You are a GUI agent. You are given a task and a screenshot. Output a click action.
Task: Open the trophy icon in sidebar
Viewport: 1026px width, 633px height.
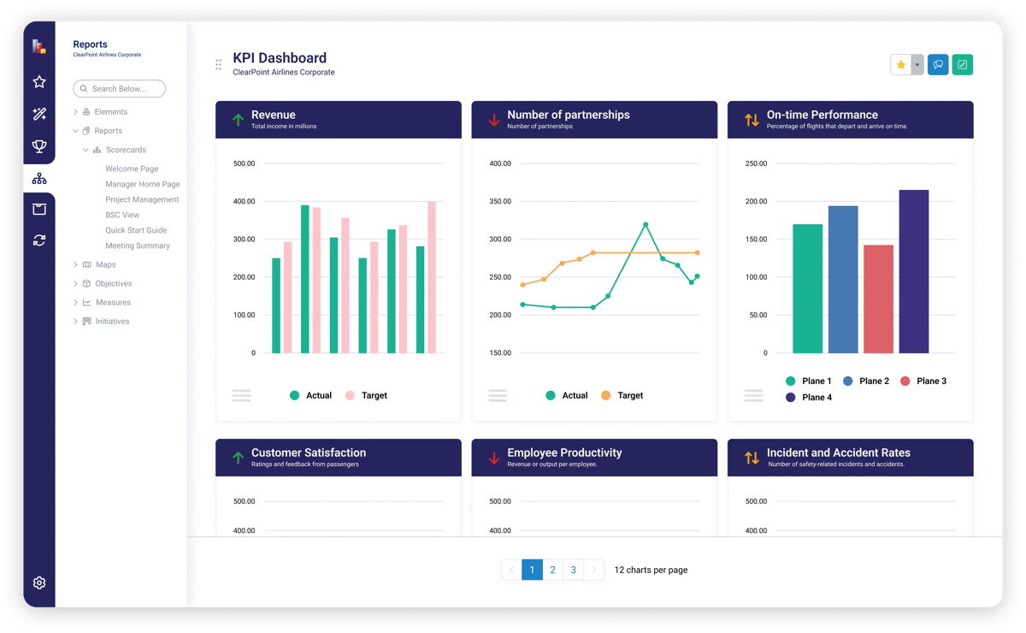coord(39,146)
